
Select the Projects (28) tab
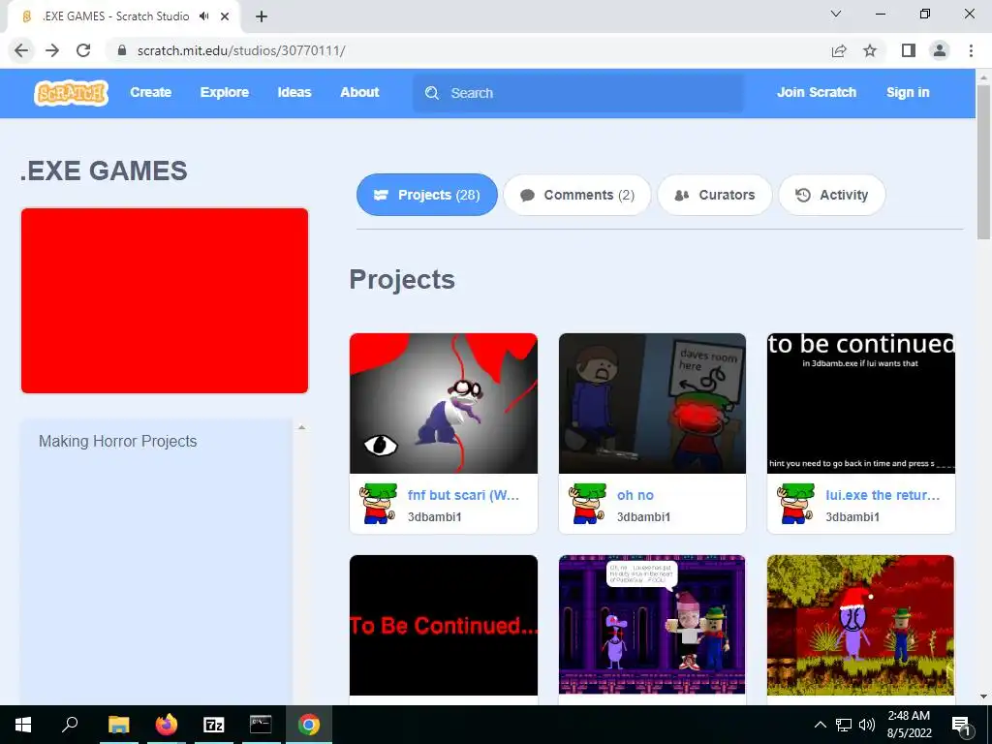(x=427, y=195)
